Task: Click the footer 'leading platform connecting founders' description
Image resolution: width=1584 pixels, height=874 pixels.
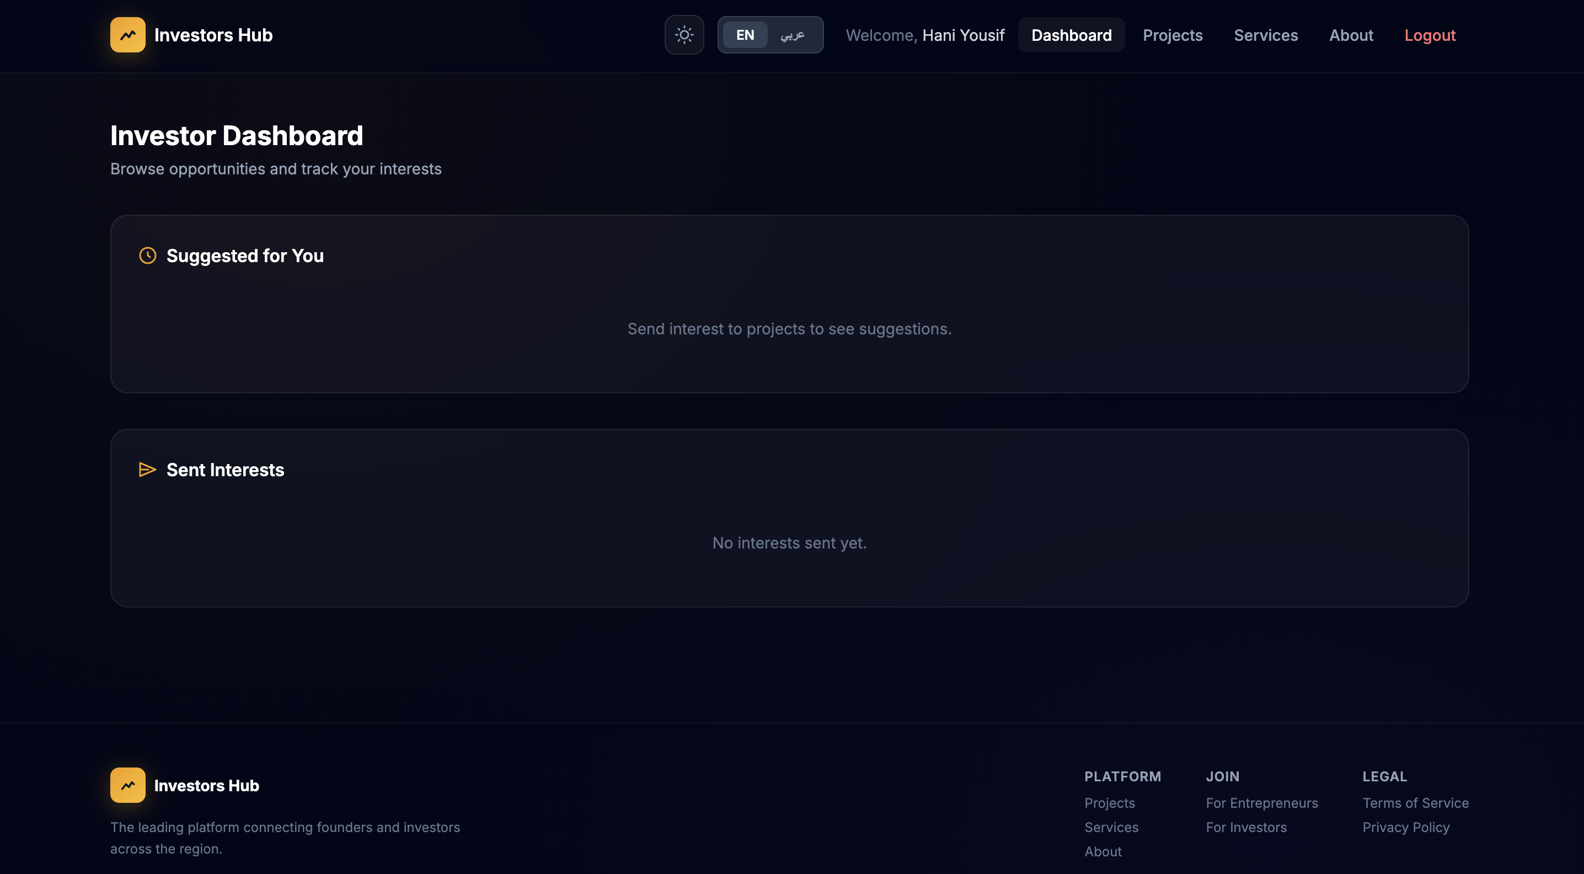Action: click(285, 838)
